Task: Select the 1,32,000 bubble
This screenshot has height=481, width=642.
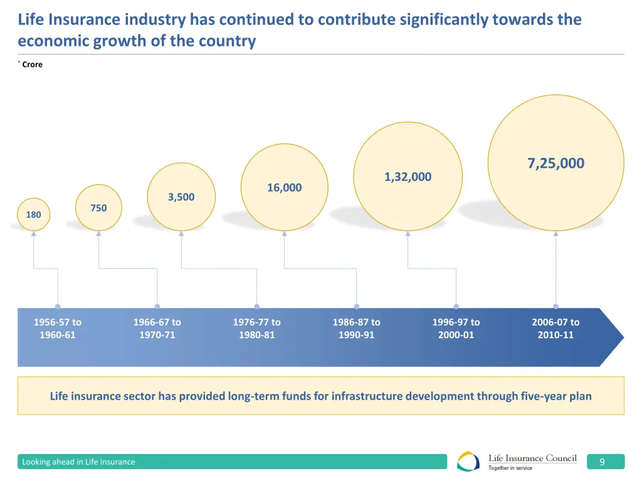Action: pos(408,177)
